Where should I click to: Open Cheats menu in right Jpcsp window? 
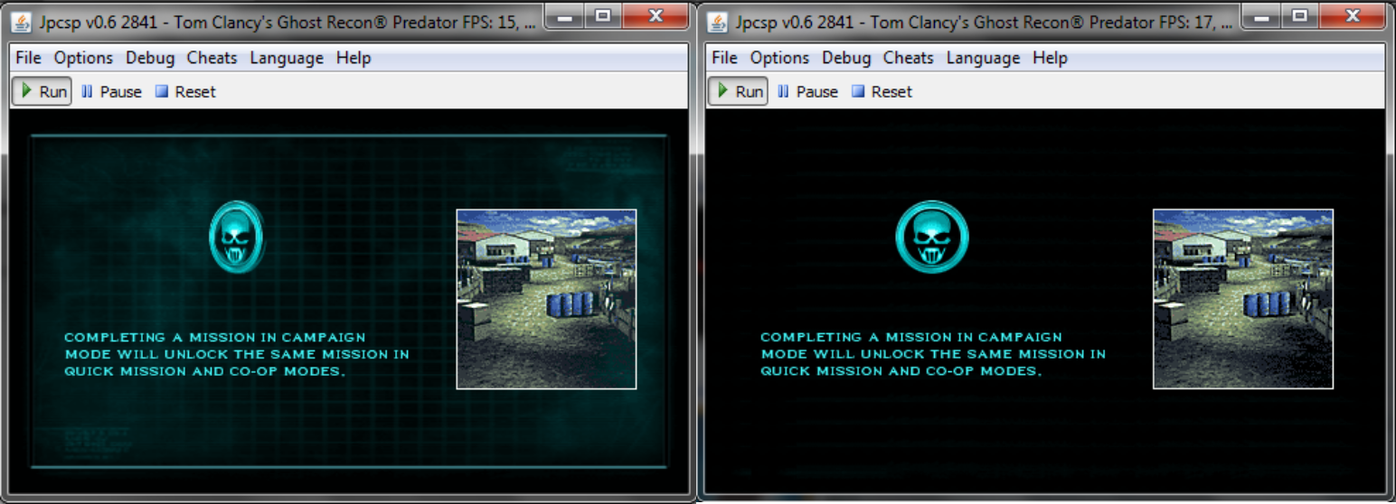point(908,58)
